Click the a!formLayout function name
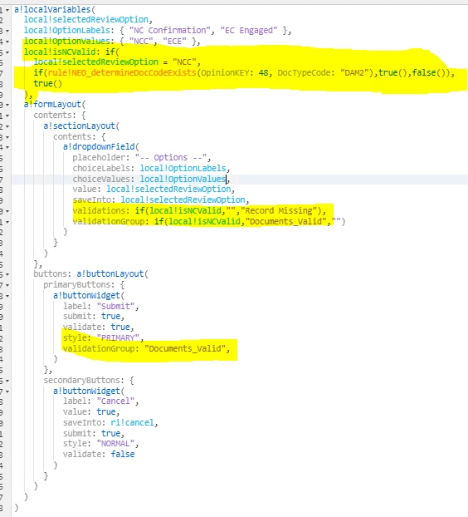468x517 pixels. click(52, 104)
